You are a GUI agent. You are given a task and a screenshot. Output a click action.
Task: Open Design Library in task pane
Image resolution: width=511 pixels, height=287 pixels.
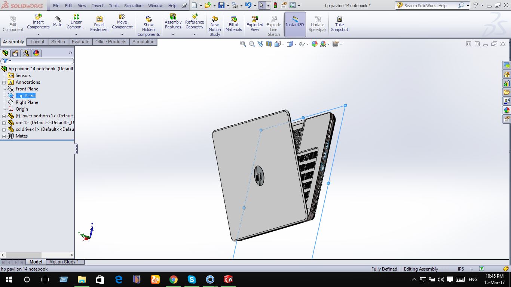(x=507, y=83)
